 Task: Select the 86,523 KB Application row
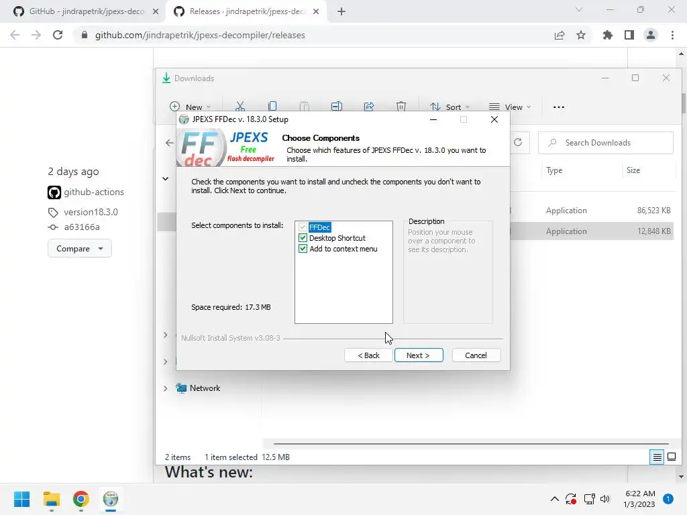[x=592, y=210]
